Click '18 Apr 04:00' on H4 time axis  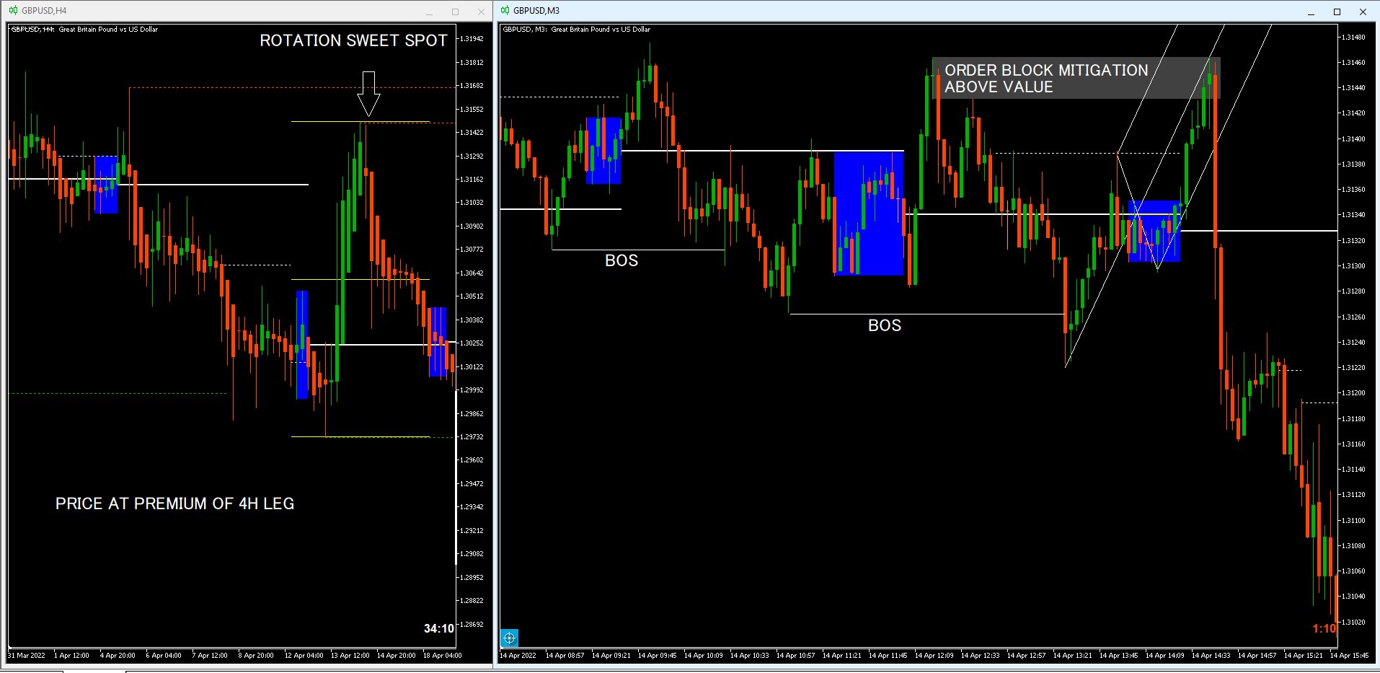coord(442,656)
